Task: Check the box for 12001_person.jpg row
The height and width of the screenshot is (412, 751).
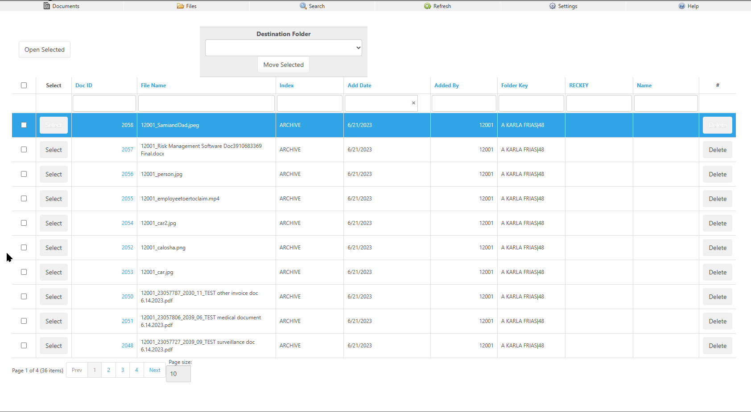Action: pyautogui.click(x=24, y=174)
